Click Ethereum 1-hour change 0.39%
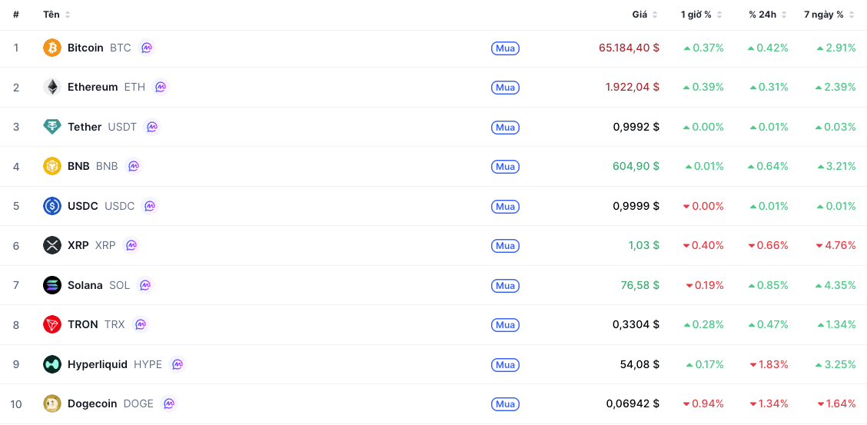This screenshot has width=867, height=425. (703, 88)
